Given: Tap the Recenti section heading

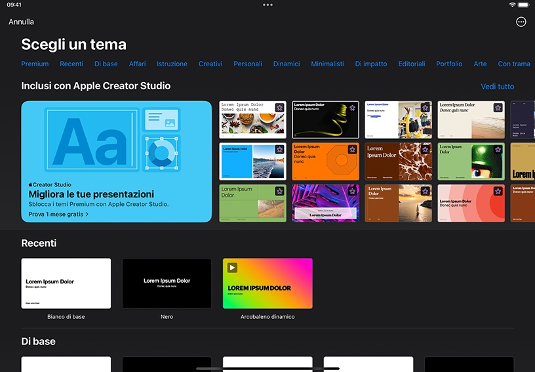Looking at the screenshot, I should coord(39,243).
